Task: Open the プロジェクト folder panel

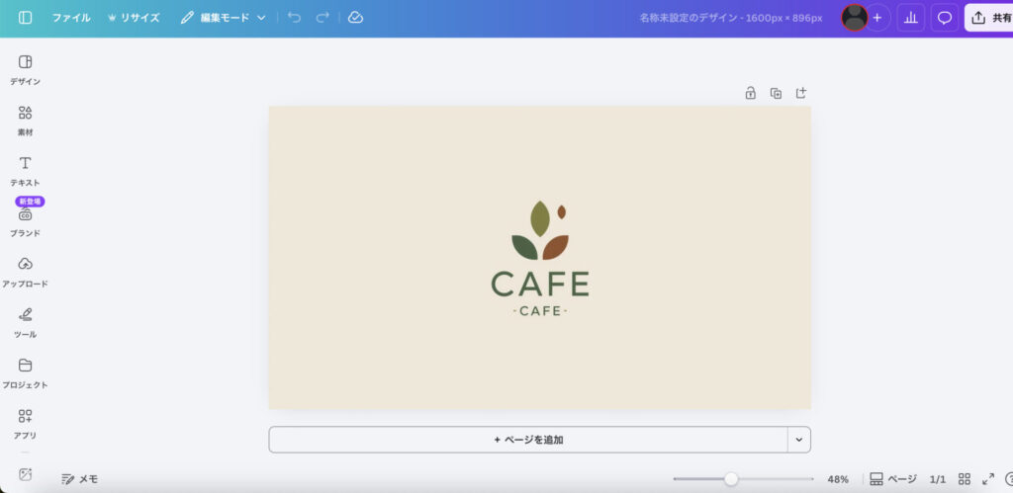Action: pyautogui.click(x=26, y=370)
